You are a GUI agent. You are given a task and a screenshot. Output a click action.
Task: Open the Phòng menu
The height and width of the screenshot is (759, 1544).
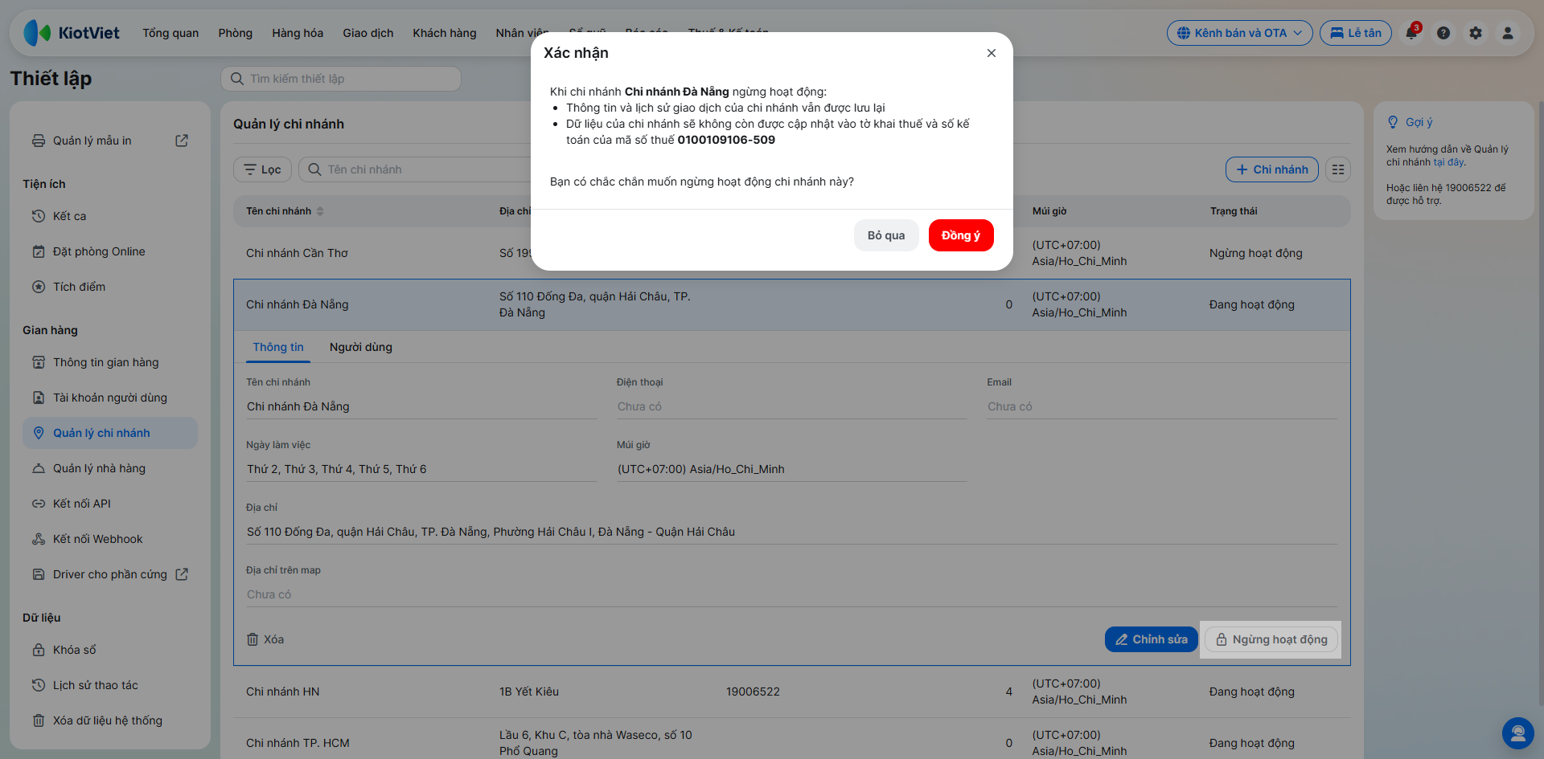tap(236, 33)
